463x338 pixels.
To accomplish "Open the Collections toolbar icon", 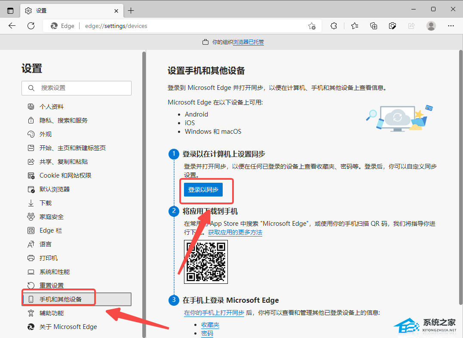I will [374, 26].
